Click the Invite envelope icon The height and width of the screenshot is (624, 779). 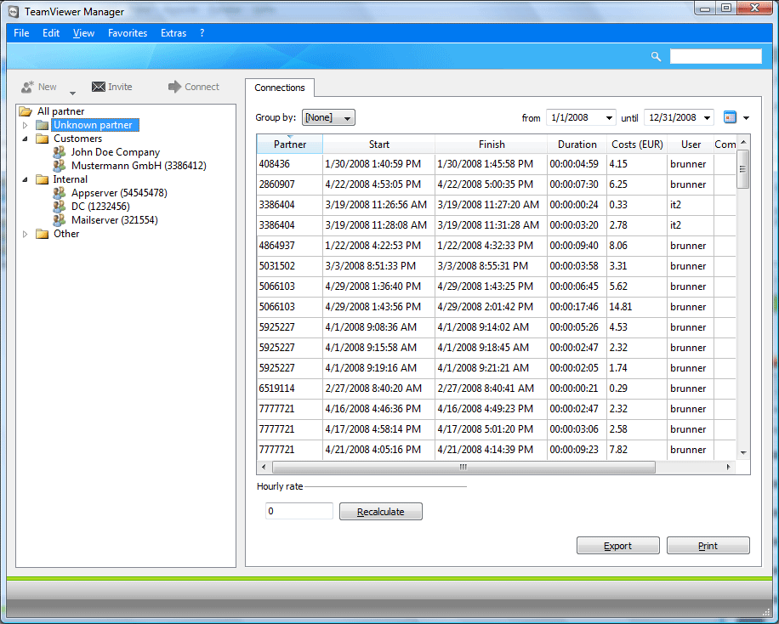(x=99, y=87)
